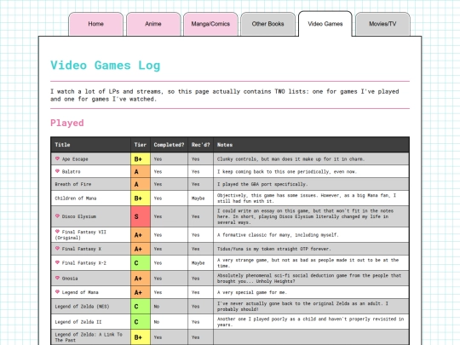Image resolution: width=460 pixels, height=345 pixels.
Task: Click the heart icon beside Disco Elysium
Action: click(x=58, y=216)
